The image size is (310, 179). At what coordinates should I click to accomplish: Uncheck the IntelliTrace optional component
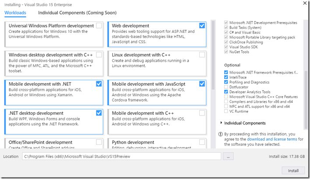[x=226, y=77]
